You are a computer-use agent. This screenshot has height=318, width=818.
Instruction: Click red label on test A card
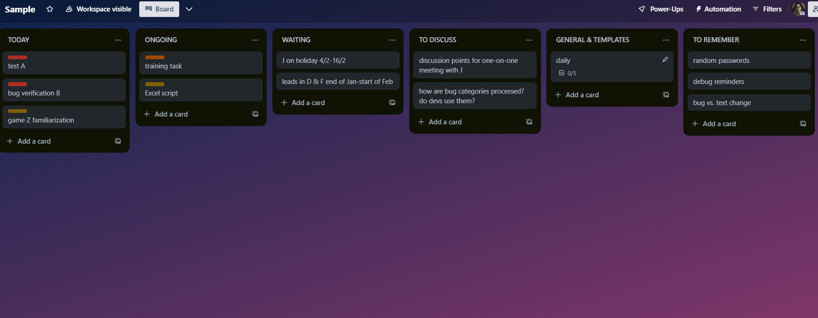point(17,57)
